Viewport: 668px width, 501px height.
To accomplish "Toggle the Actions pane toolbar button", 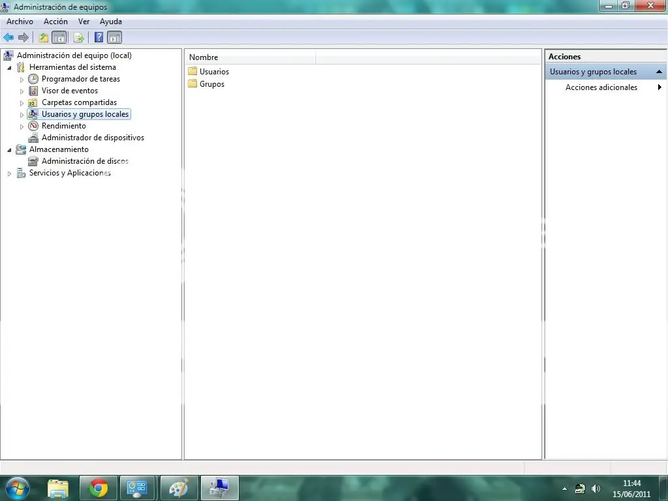I will (x=115, y=38).
